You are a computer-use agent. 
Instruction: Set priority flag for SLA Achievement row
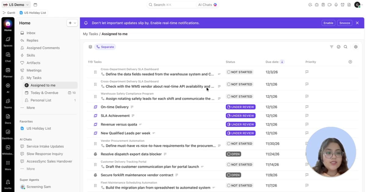pos(307,116)
